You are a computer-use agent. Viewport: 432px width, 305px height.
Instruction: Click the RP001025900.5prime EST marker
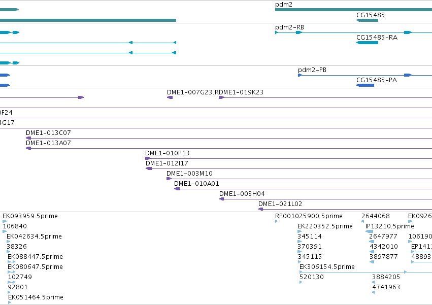tap(276, 221)
